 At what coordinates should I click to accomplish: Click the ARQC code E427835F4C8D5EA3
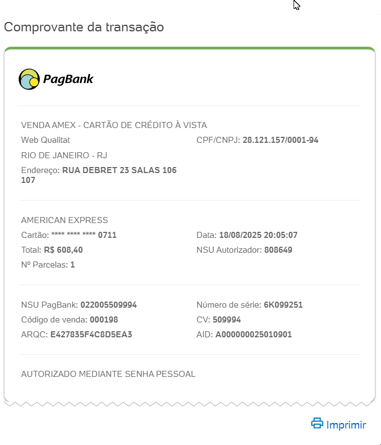(x=91, y=335)
